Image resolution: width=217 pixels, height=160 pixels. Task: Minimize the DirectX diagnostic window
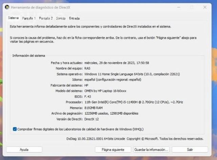pyautogui.click(x=179, y=7)
